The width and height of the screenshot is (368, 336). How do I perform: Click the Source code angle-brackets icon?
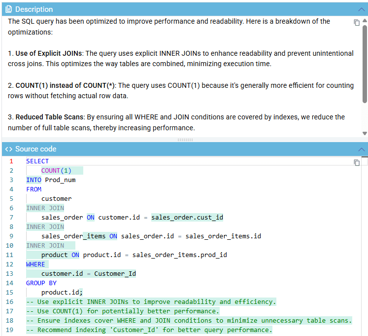(9, 149)
